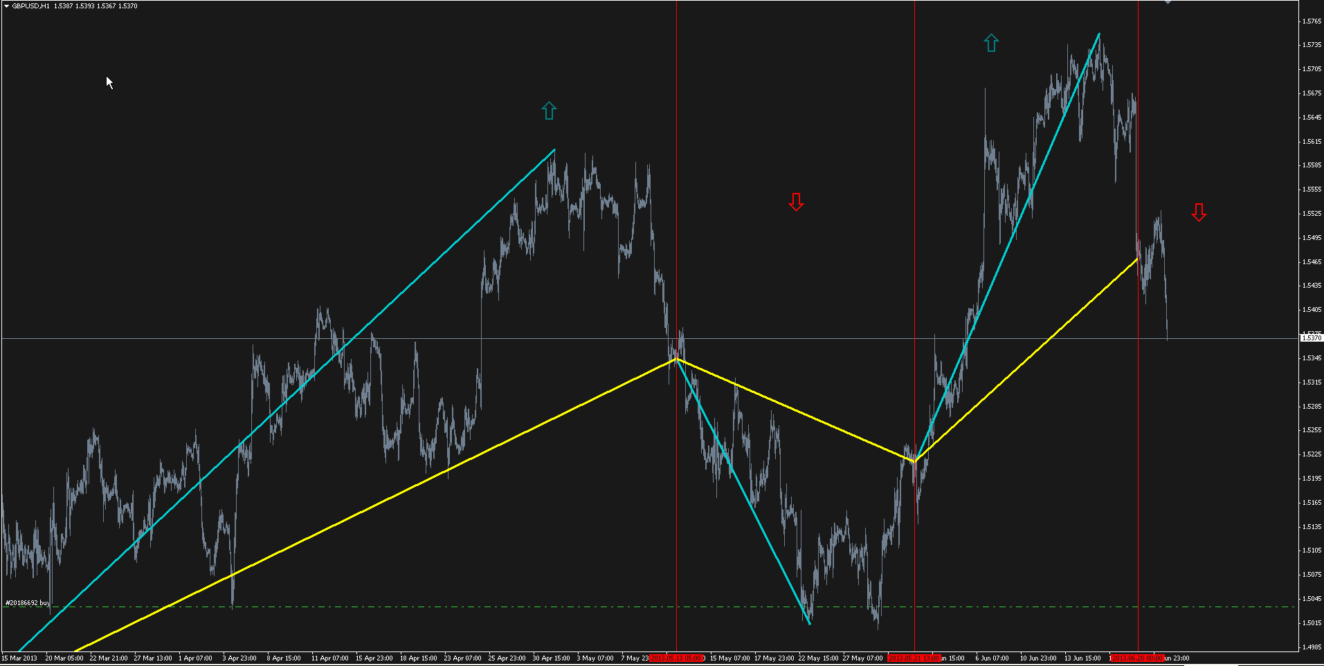This screenshot has width=1324, height=666.
Task: Grab the chart shift triangle on top border
Action: [x=1168, y=2]
